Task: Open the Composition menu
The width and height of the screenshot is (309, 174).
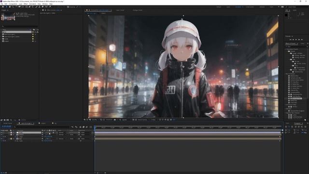Action: pos(13,4)
